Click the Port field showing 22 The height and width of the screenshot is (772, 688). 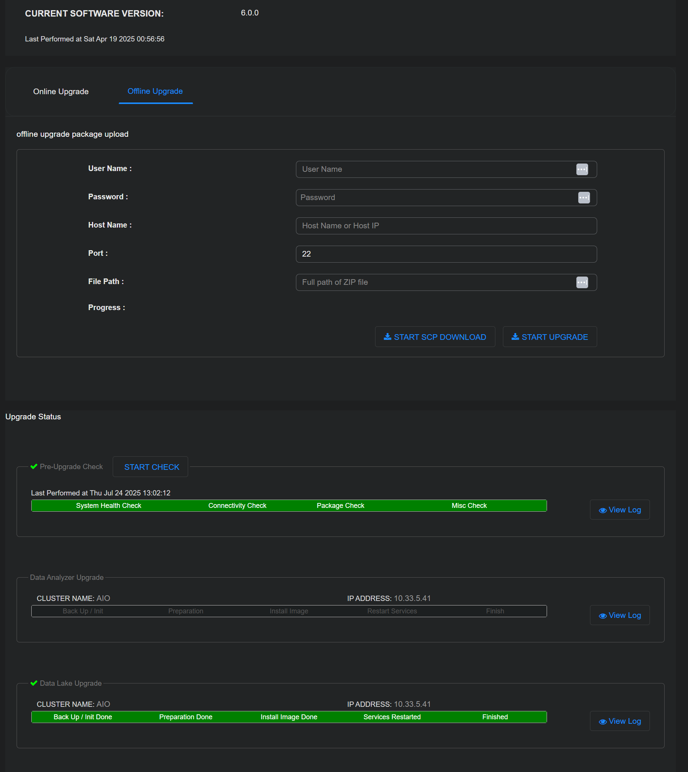click(446, 254)
